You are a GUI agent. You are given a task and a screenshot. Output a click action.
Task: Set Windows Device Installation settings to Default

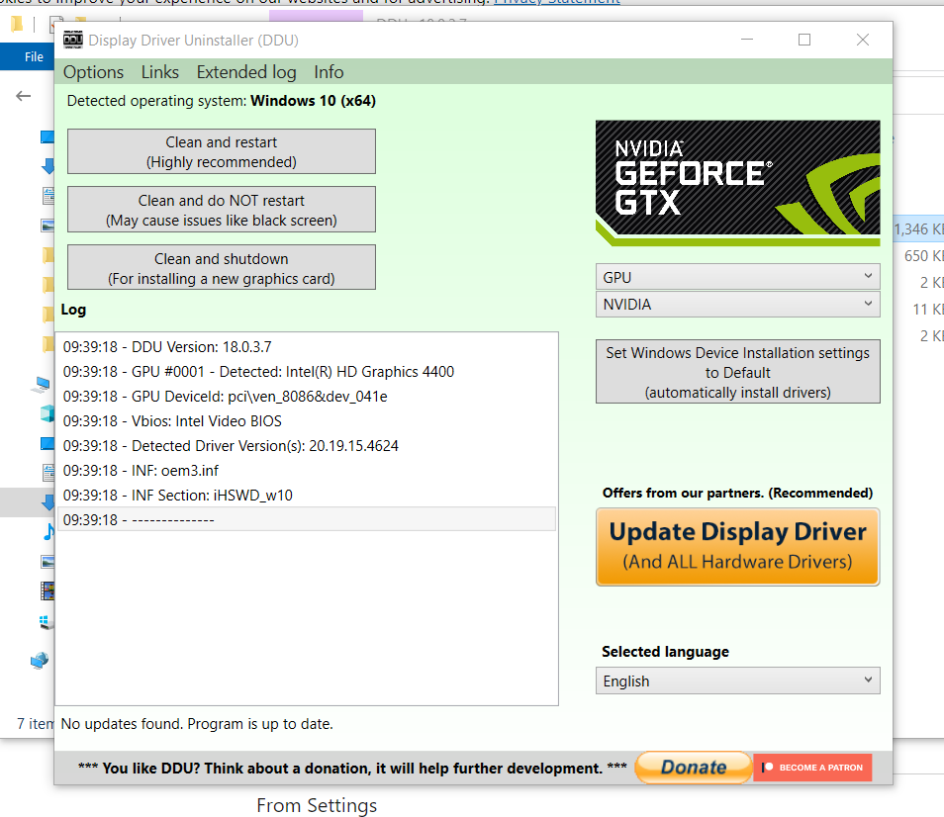pyautogui.click(x=737, y=372)
